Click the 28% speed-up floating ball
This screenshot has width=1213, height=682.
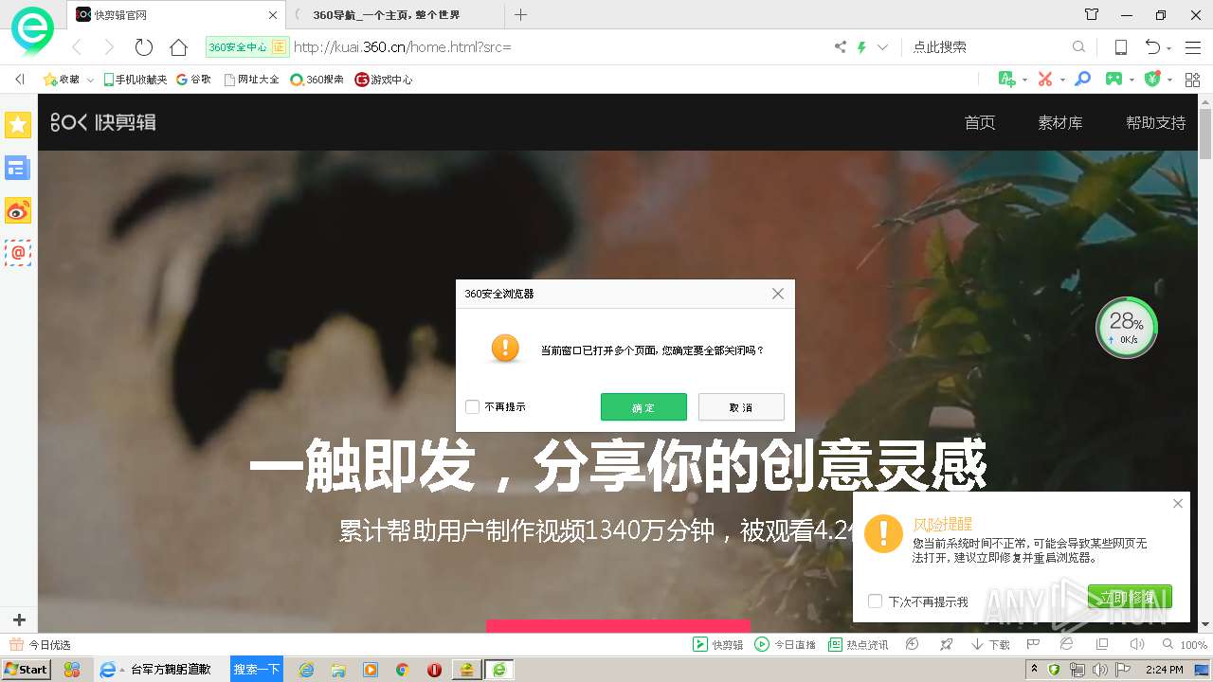[1127, 328]
